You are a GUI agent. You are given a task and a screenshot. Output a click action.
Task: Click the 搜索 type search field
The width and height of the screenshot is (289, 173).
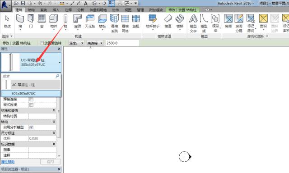point(28,76)
